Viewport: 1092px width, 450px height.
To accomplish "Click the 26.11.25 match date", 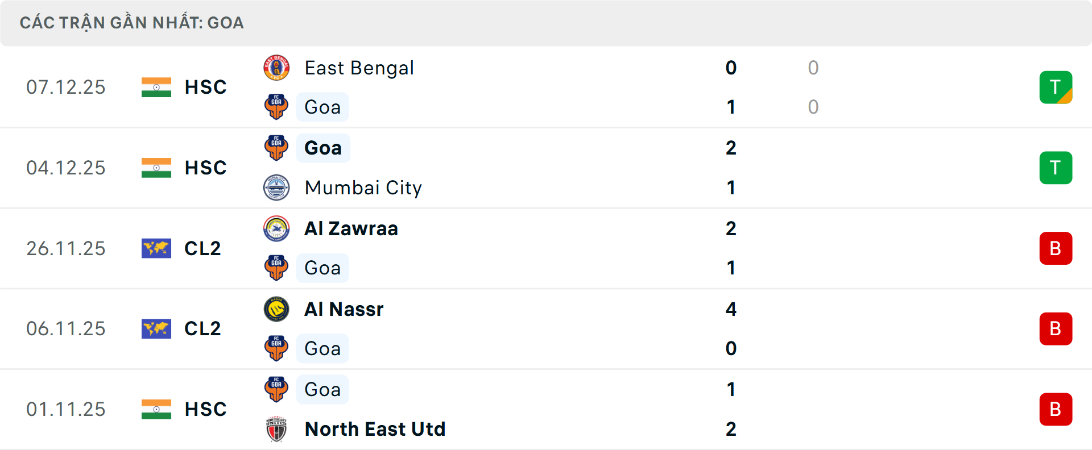I will coord(66,248).
